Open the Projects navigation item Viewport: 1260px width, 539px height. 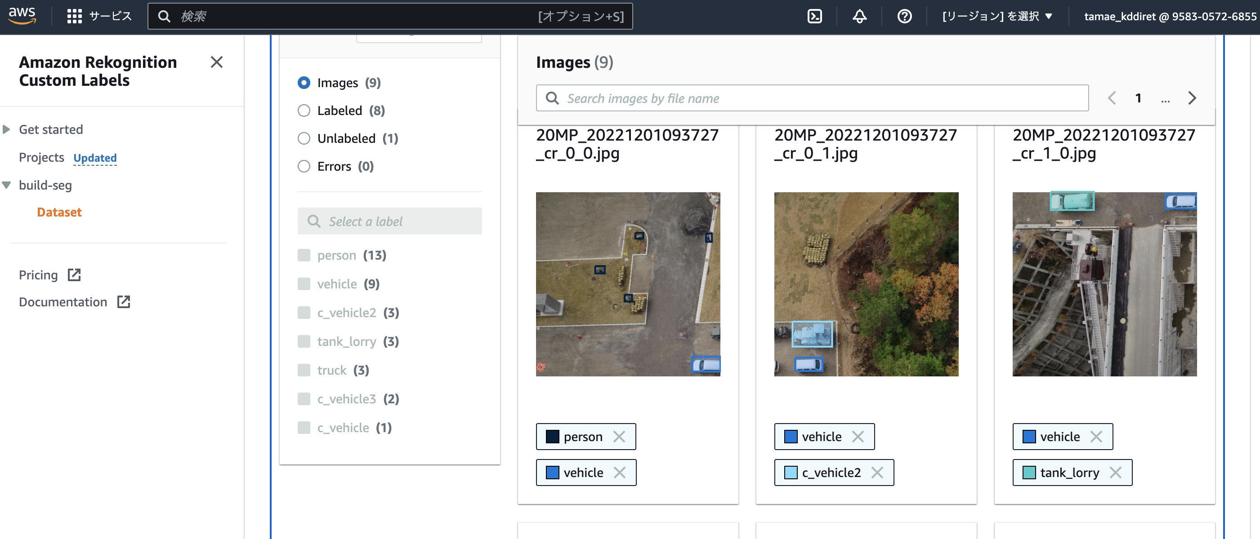coord(41,157)
